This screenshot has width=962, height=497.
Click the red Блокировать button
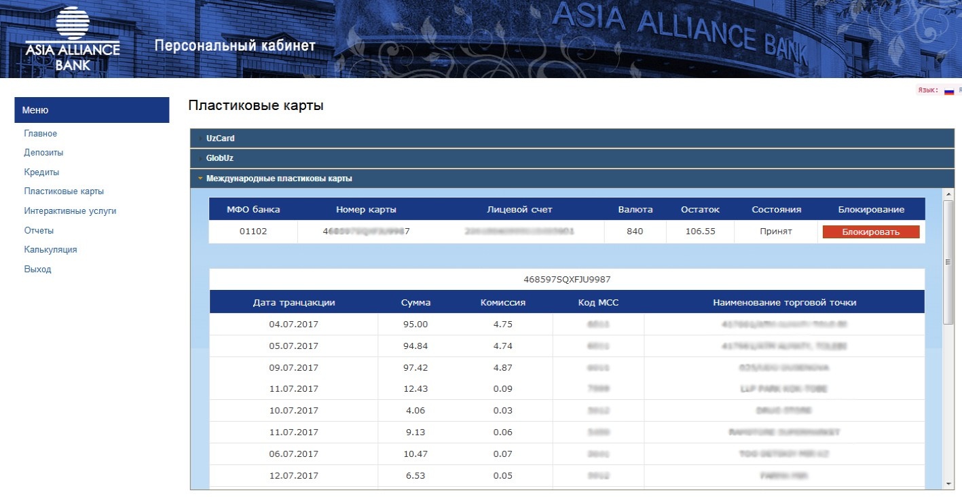(x=871, y=232)
